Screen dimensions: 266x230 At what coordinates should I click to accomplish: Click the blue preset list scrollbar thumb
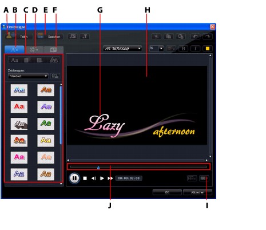(x=61, y=115)
